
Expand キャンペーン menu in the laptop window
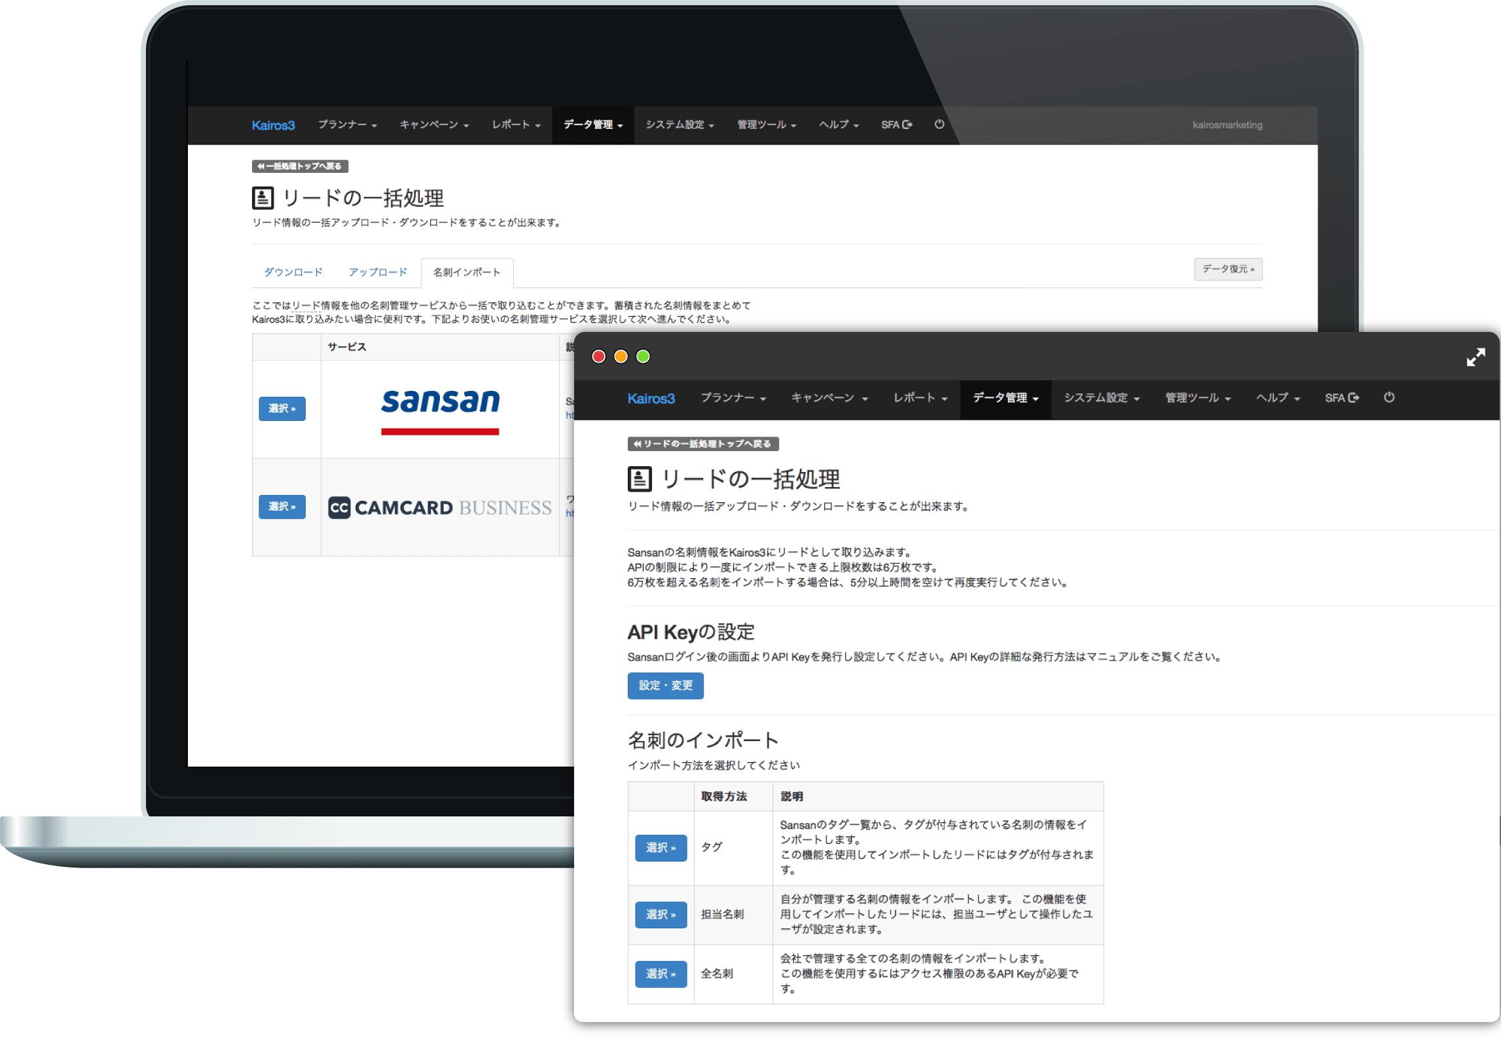click(434, 124)
